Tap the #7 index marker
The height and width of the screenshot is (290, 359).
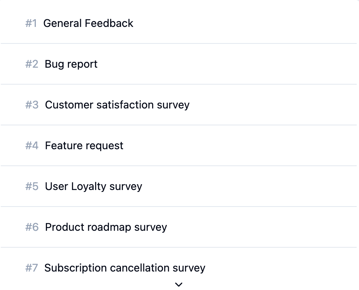coord(32,268)
